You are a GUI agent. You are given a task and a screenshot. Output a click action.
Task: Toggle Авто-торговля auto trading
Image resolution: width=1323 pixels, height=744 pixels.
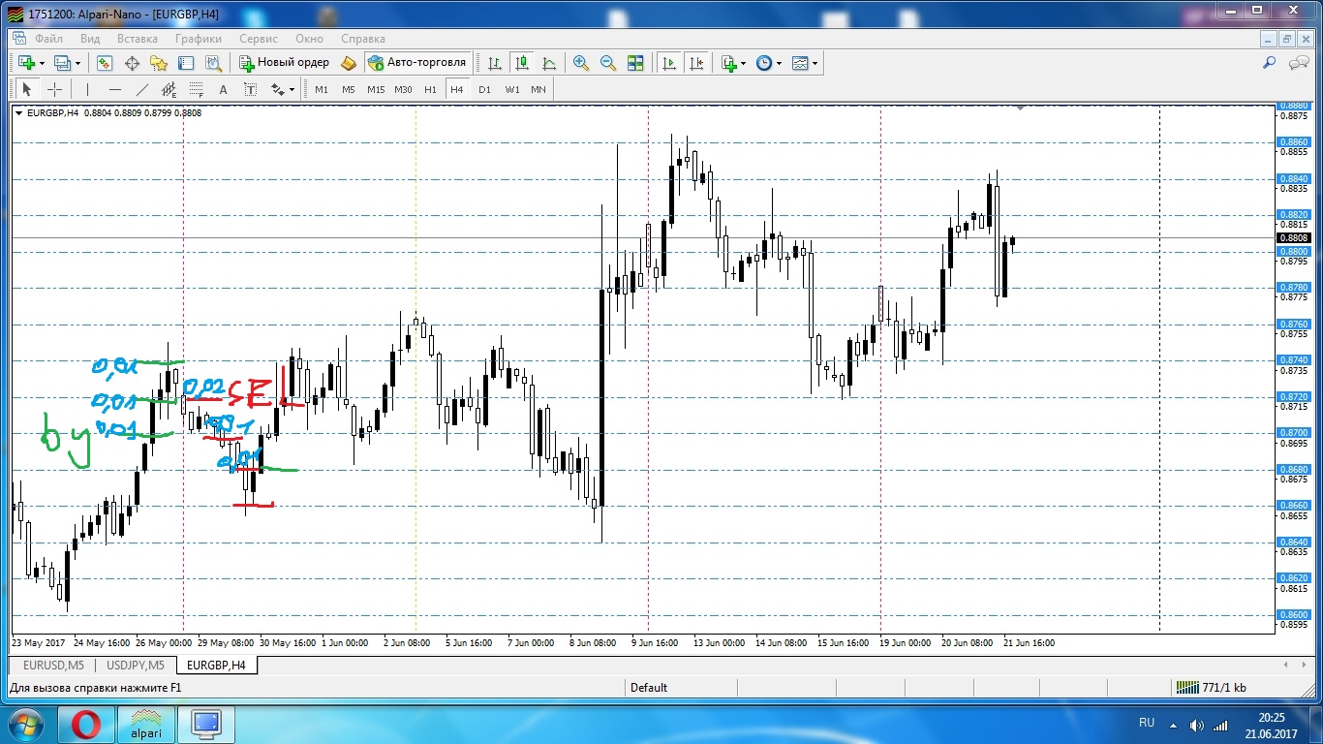417,63
